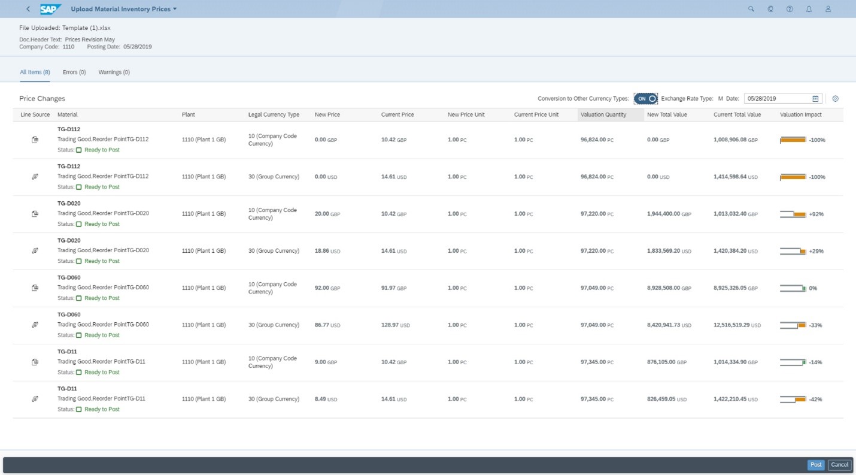Click the SAP logo

click(x=50, y=9)
